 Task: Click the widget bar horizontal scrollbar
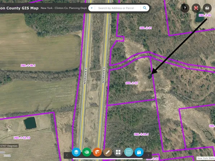[x=107, y=159]
